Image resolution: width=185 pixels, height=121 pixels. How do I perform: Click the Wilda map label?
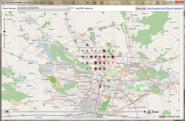tap(103, 91)
